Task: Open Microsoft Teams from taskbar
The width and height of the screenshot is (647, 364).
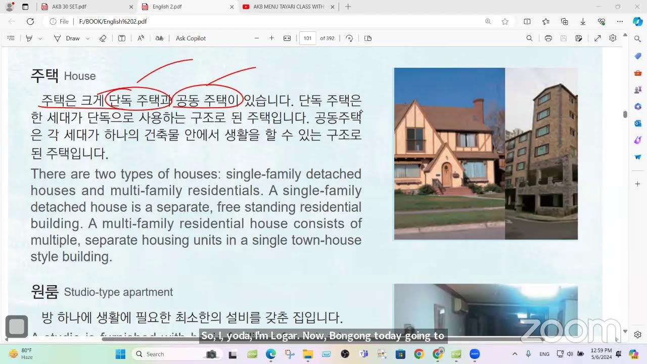Action: tap(363, 354)
